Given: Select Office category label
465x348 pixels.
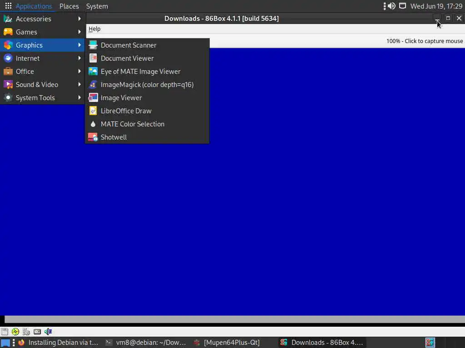Looking at the screenshot, I should click(x=25, y=71).
